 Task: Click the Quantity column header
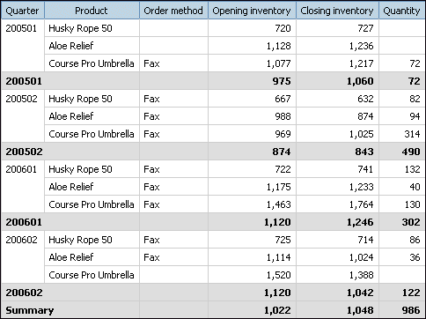tap(402, 11)
